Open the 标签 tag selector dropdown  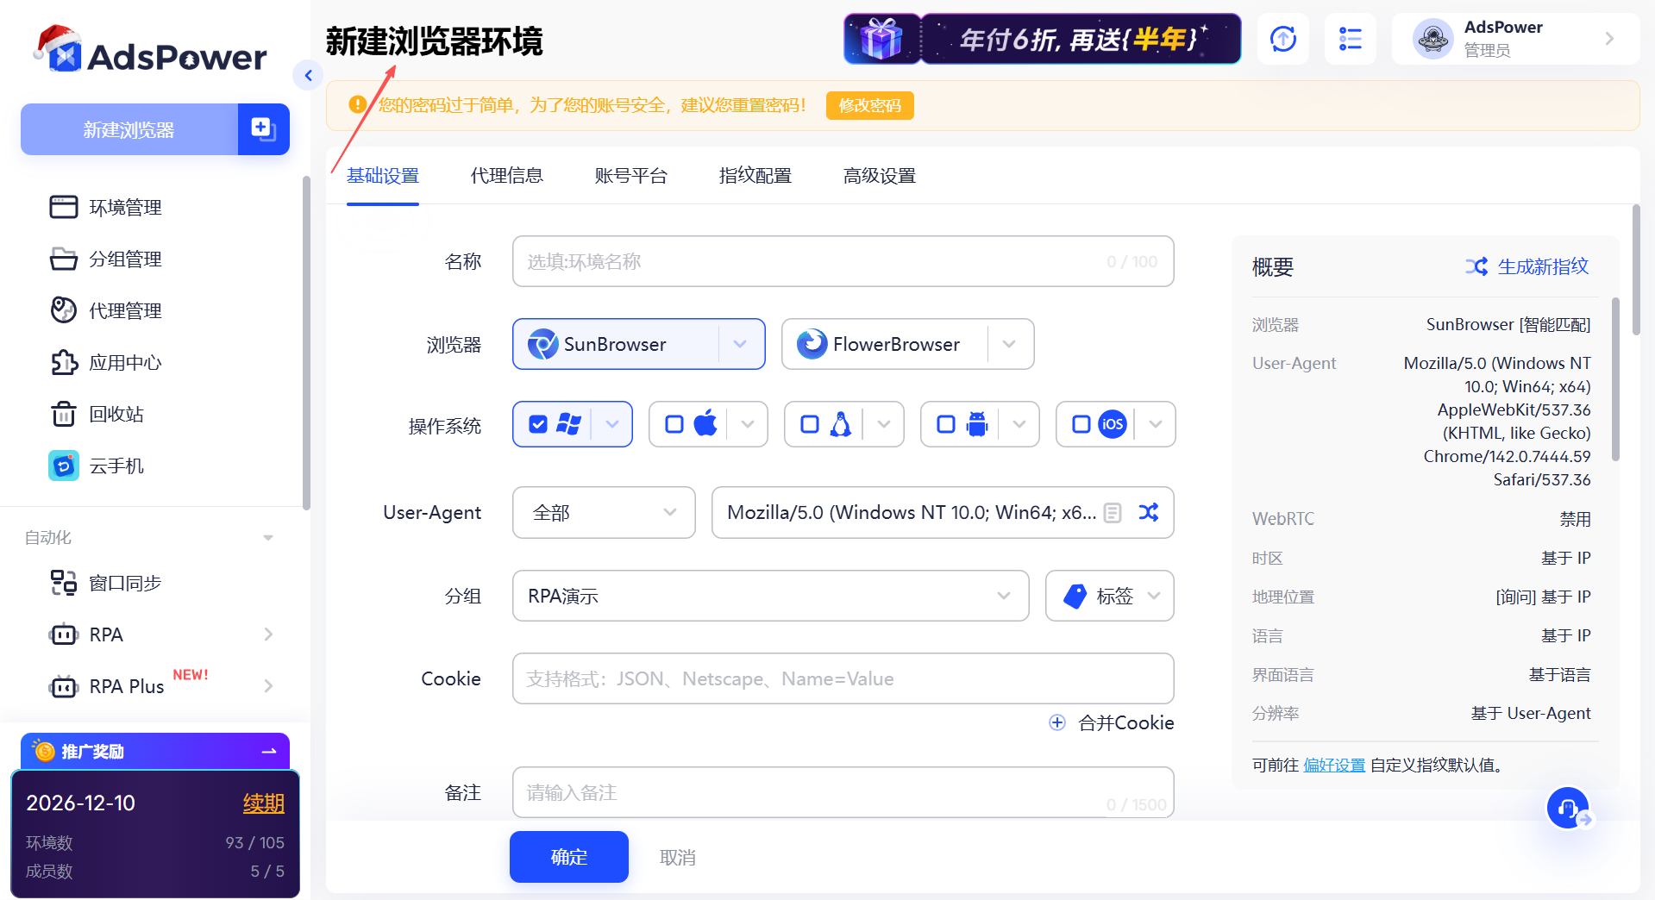tap(1109, 596)
